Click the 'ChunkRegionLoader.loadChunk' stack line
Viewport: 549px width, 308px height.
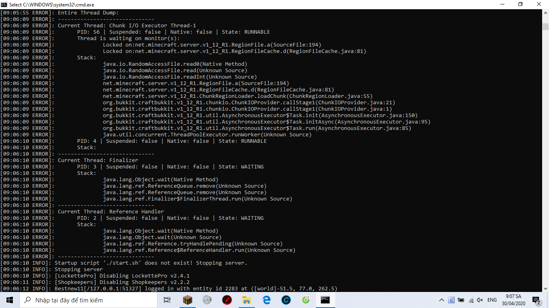point(238,96)
